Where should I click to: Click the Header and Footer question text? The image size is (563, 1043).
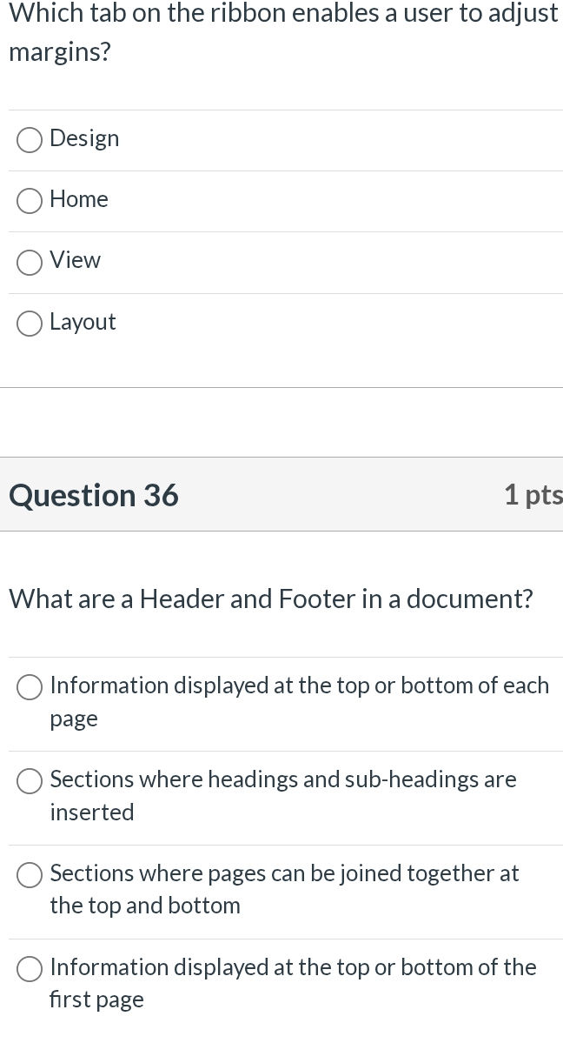click(272, 598)
